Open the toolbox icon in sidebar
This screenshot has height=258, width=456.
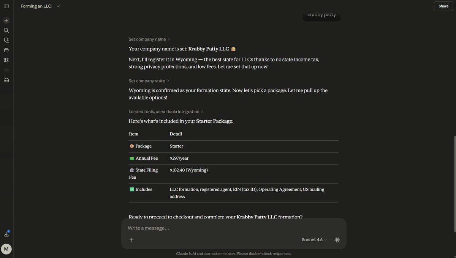(6, 80)
